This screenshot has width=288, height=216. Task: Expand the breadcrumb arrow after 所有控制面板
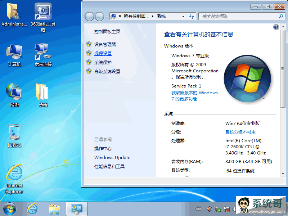pos(153,16)
